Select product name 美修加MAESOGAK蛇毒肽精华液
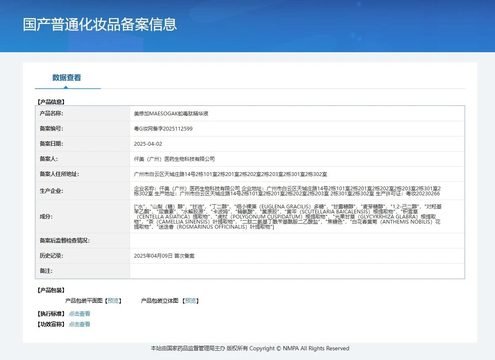Image resolution: width=495 pixels, height=360 pixels. coord(171,113)
